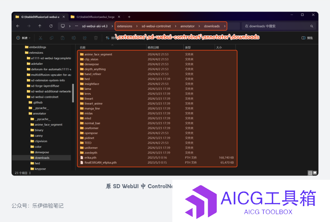The image size is (330, 222).
Task: Select the erika.pth file icon
Action: coord(82,157)
